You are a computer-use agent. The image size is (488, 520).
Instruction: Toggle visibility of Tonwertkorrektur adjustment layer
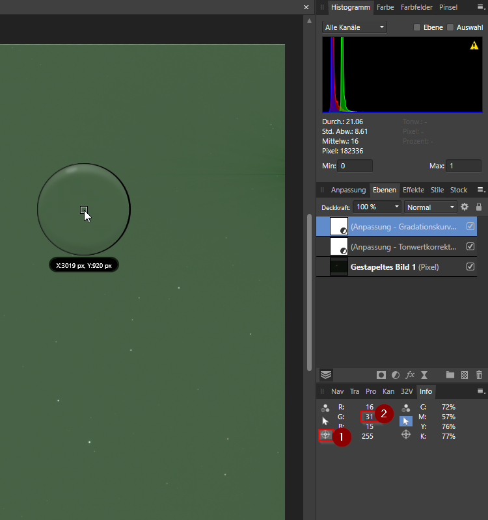(470, 246)
